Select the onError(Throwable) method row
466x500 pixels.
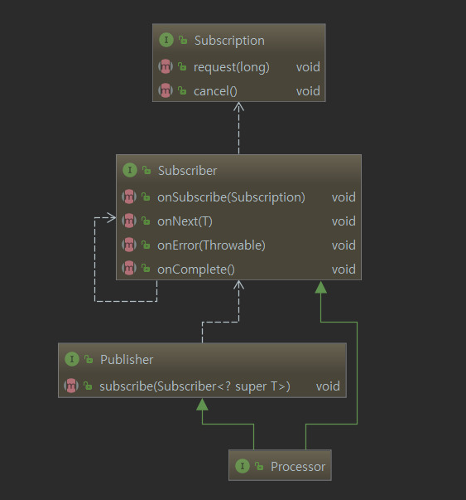pos(238,245)
